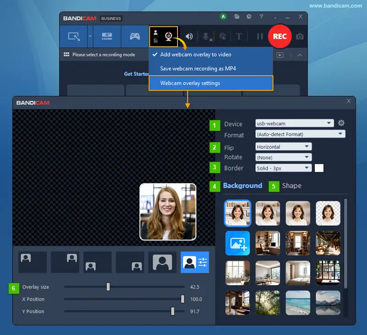Select the heavily blurred beige background thumbnail
This screenshot has width=367, height=335.
point(298,213)
